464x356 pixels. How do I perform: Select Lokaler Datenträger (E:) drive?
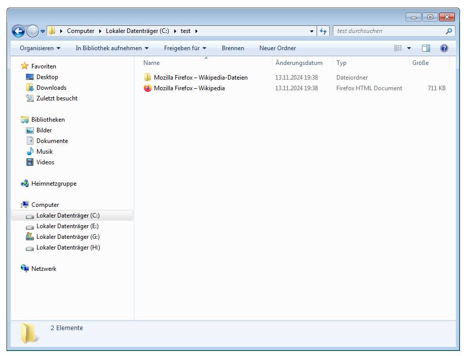pyautogui.click(x=67, y=226)
